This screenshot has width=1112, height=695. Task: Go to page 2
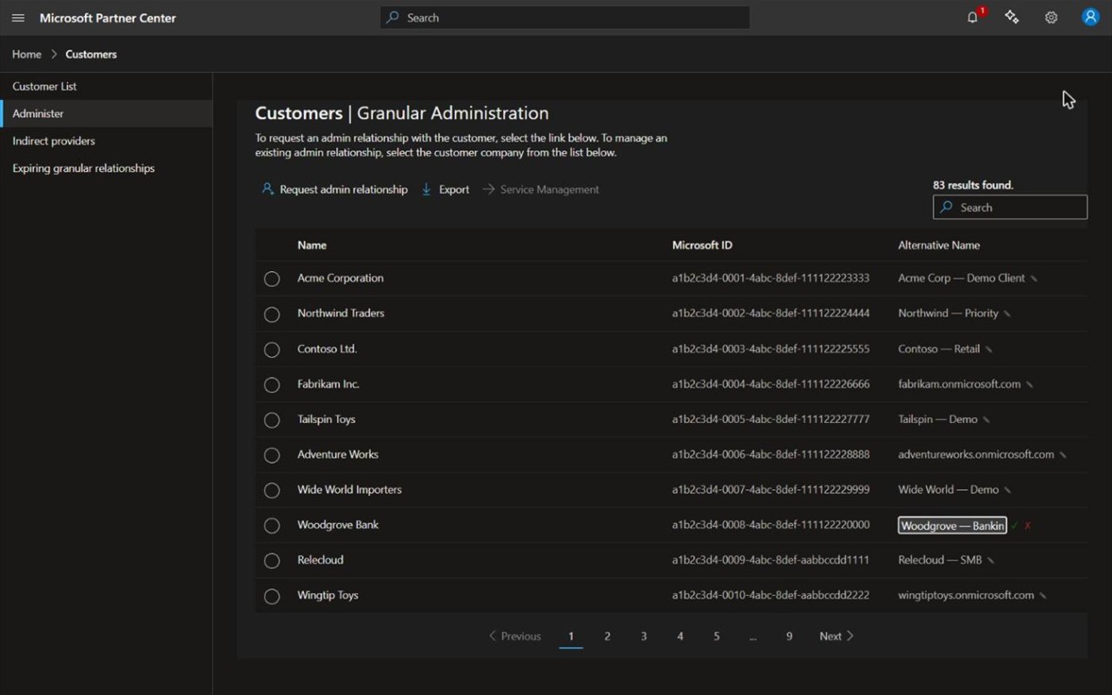607,636
